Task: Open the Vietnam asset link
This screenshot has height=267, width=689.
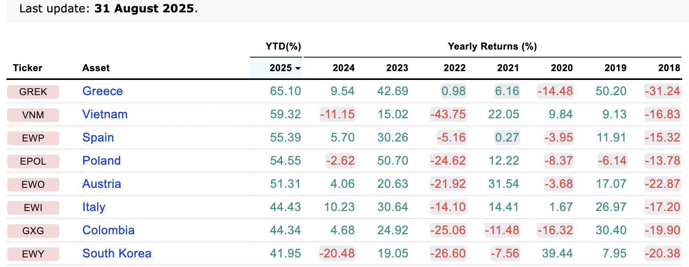Action: point(105,114)
